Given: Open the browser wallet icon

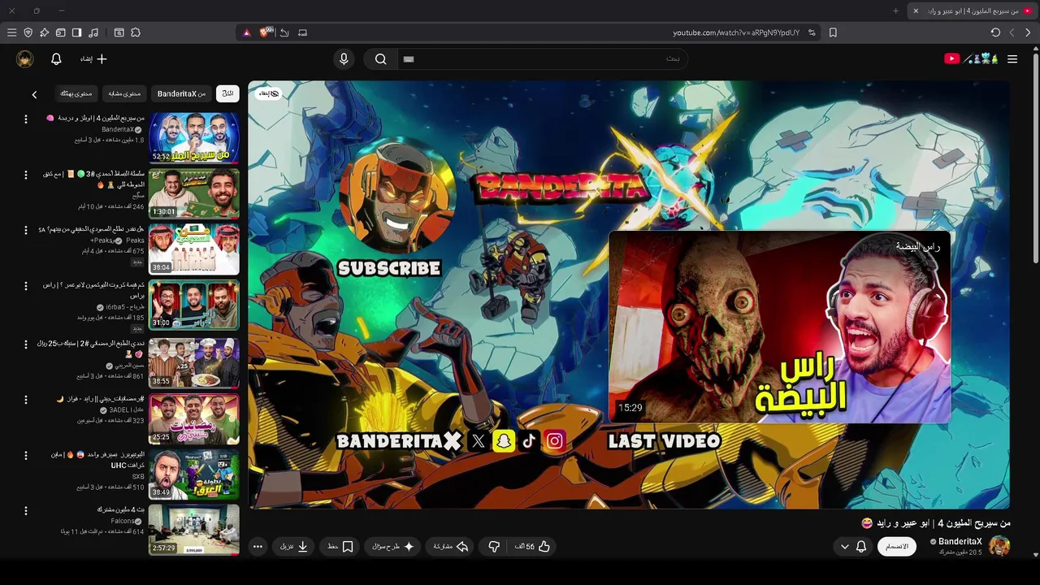Looking at the screenshot, I should pyautogui.click(x=60, y=32).
